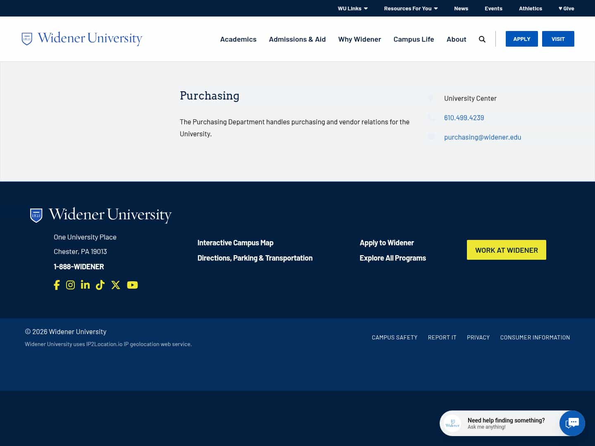This screenshot has width=595, height=446.
Task: Click the © 2026 Widener University text
Action: coord(66,332)
